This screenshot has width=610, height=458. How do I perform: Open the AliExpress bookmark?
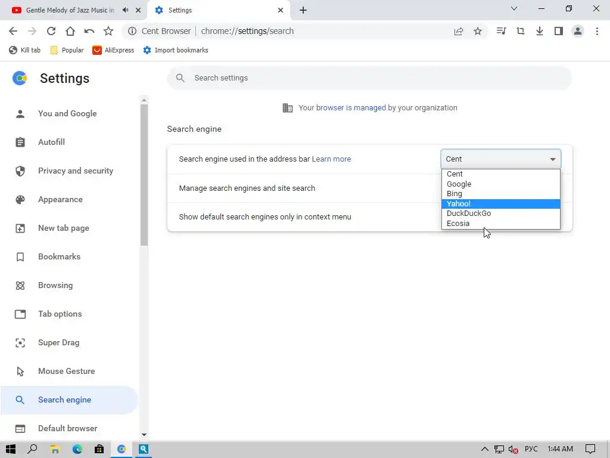pos(113,50)
